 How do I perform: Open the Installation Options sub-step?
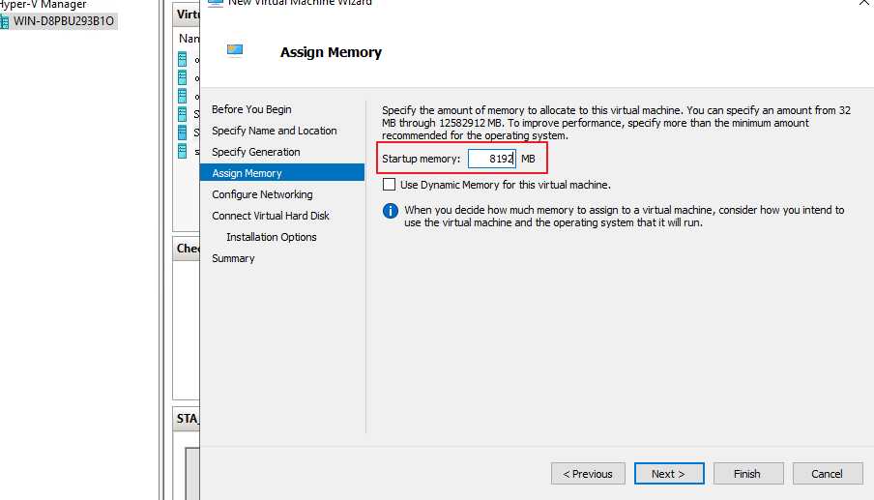272,237
